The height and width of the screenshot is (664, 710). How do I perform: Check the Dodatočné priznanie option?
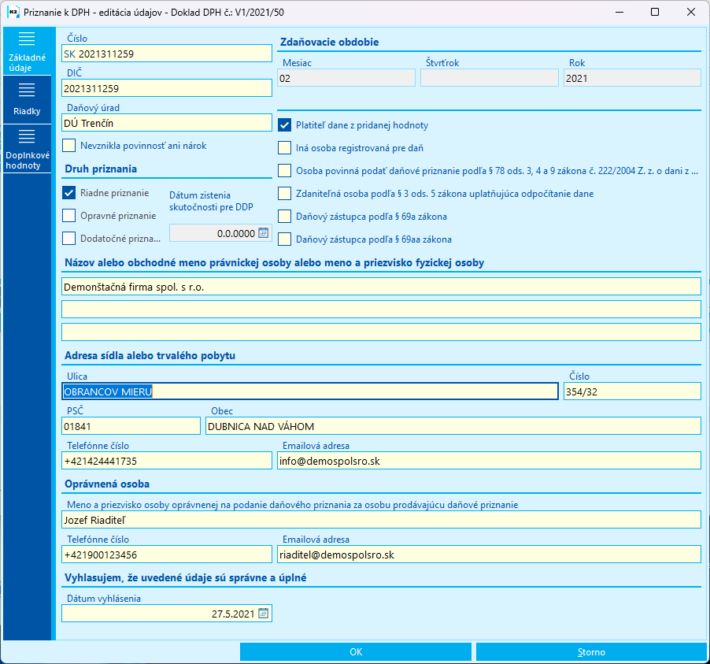click(68, 238)
